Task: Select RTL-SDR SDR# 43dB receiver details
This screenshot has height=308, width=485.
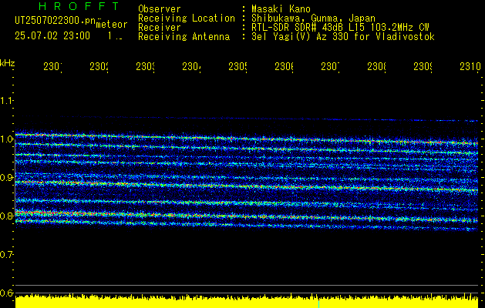Action: coord(340,28)
